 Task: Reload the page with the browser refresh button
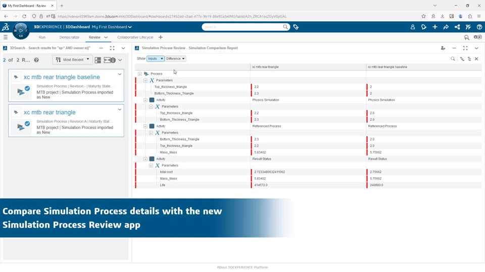point(24,16)
